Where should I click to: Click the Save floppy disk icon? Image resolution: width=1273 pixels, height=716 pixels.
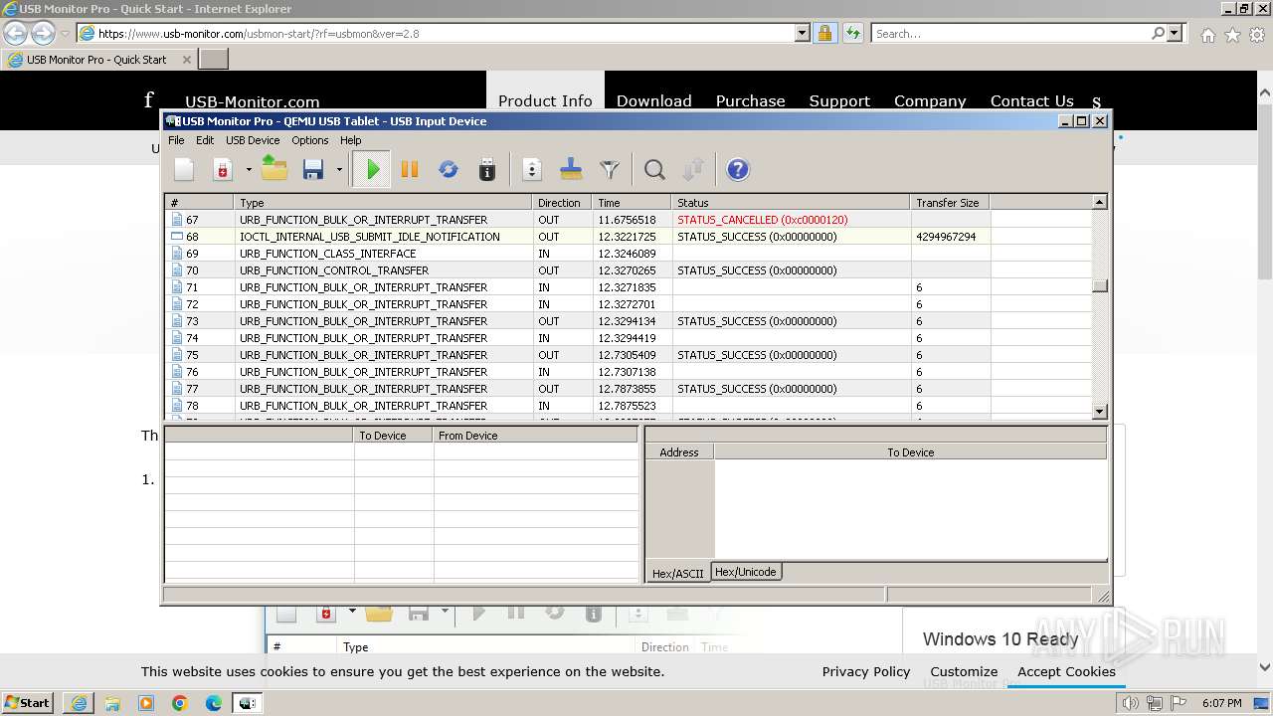(x=313, y=170)
